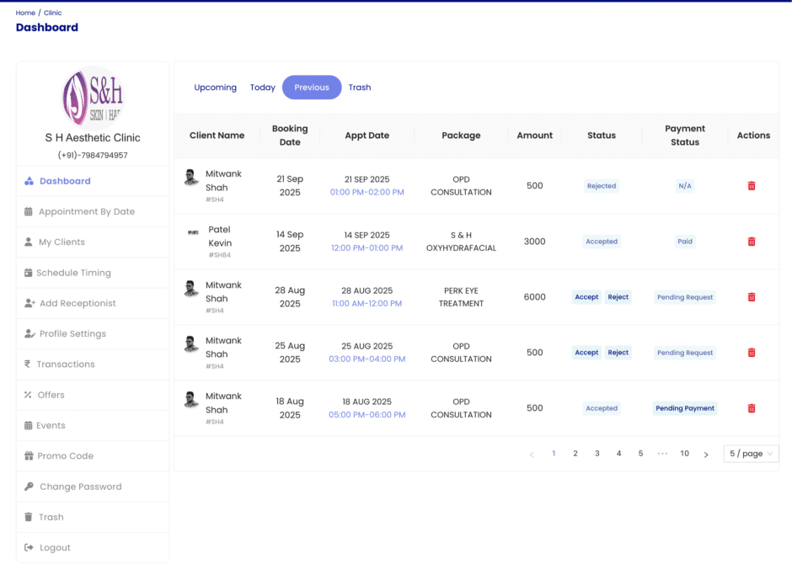Open Appointment By Date via its calendar icon
The height and width of the screenshot is (569, 792).
[28, 211]
